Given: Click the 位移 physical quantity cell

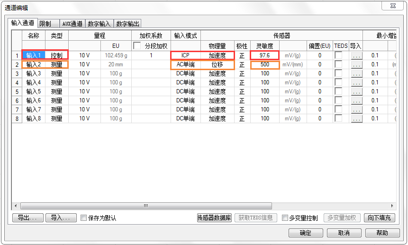Looking at the screenshot, I should point(218,64).
